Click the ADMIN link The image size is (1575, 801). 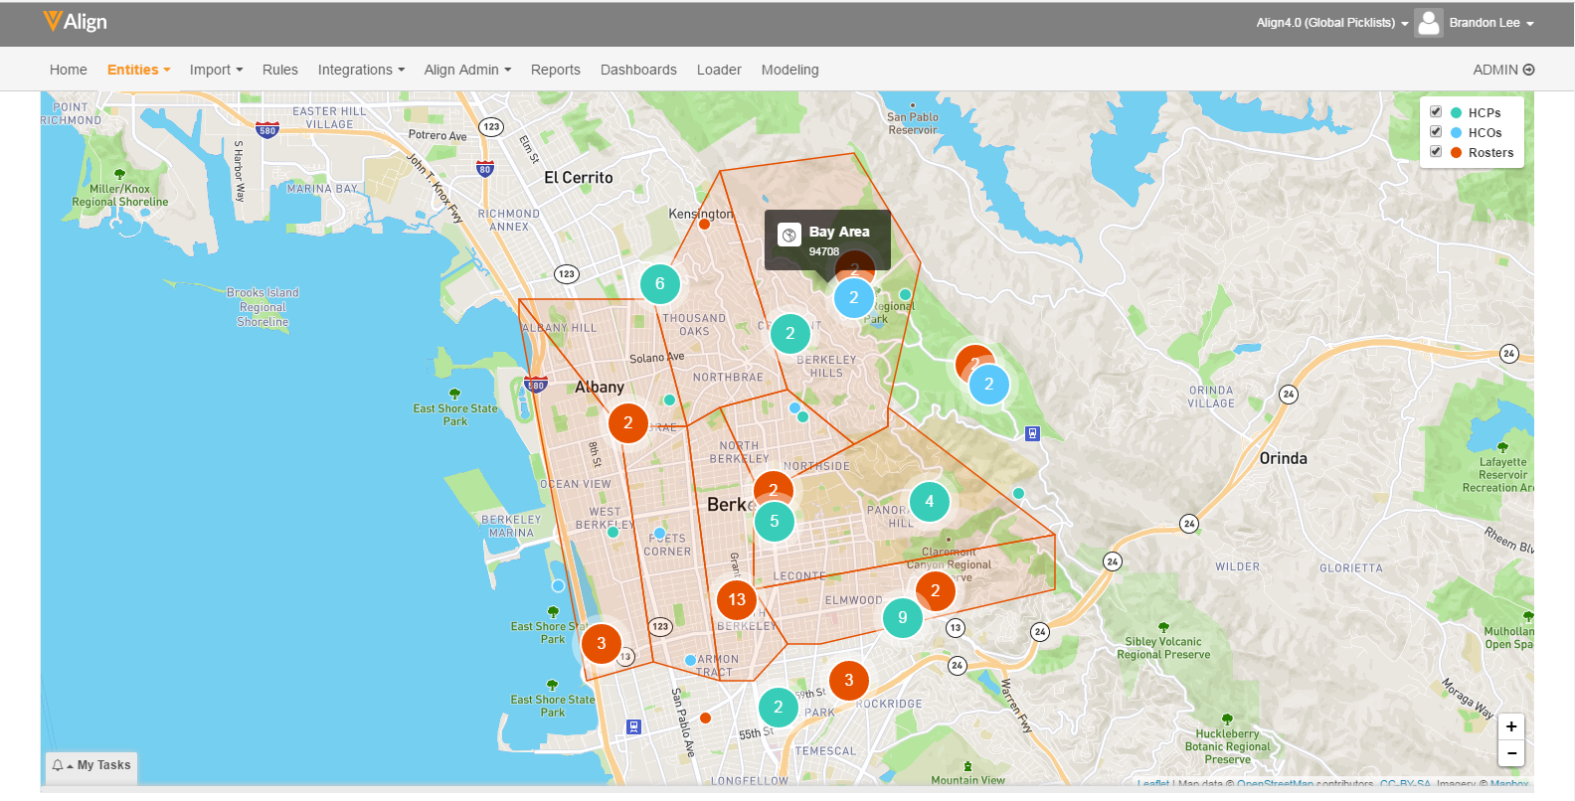click(x=1502, y=70)
